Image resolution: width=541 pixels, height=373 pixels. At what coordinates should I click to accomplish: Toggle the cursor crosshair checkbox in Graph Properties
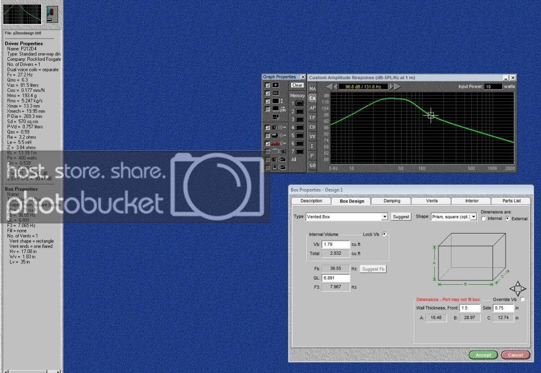point(267,85)
